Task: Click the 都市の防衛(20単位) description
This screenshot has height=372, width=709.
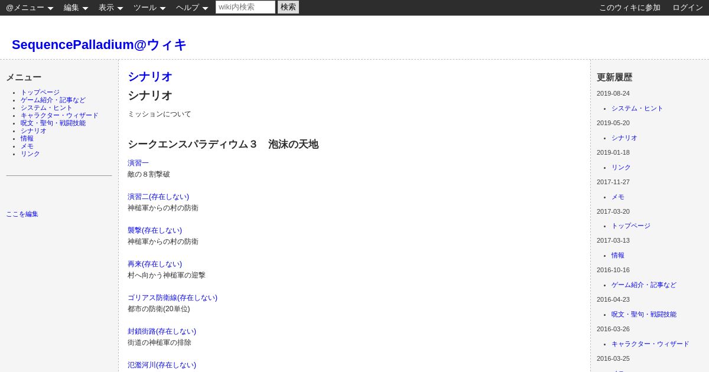Action: (x=159, y=309)
